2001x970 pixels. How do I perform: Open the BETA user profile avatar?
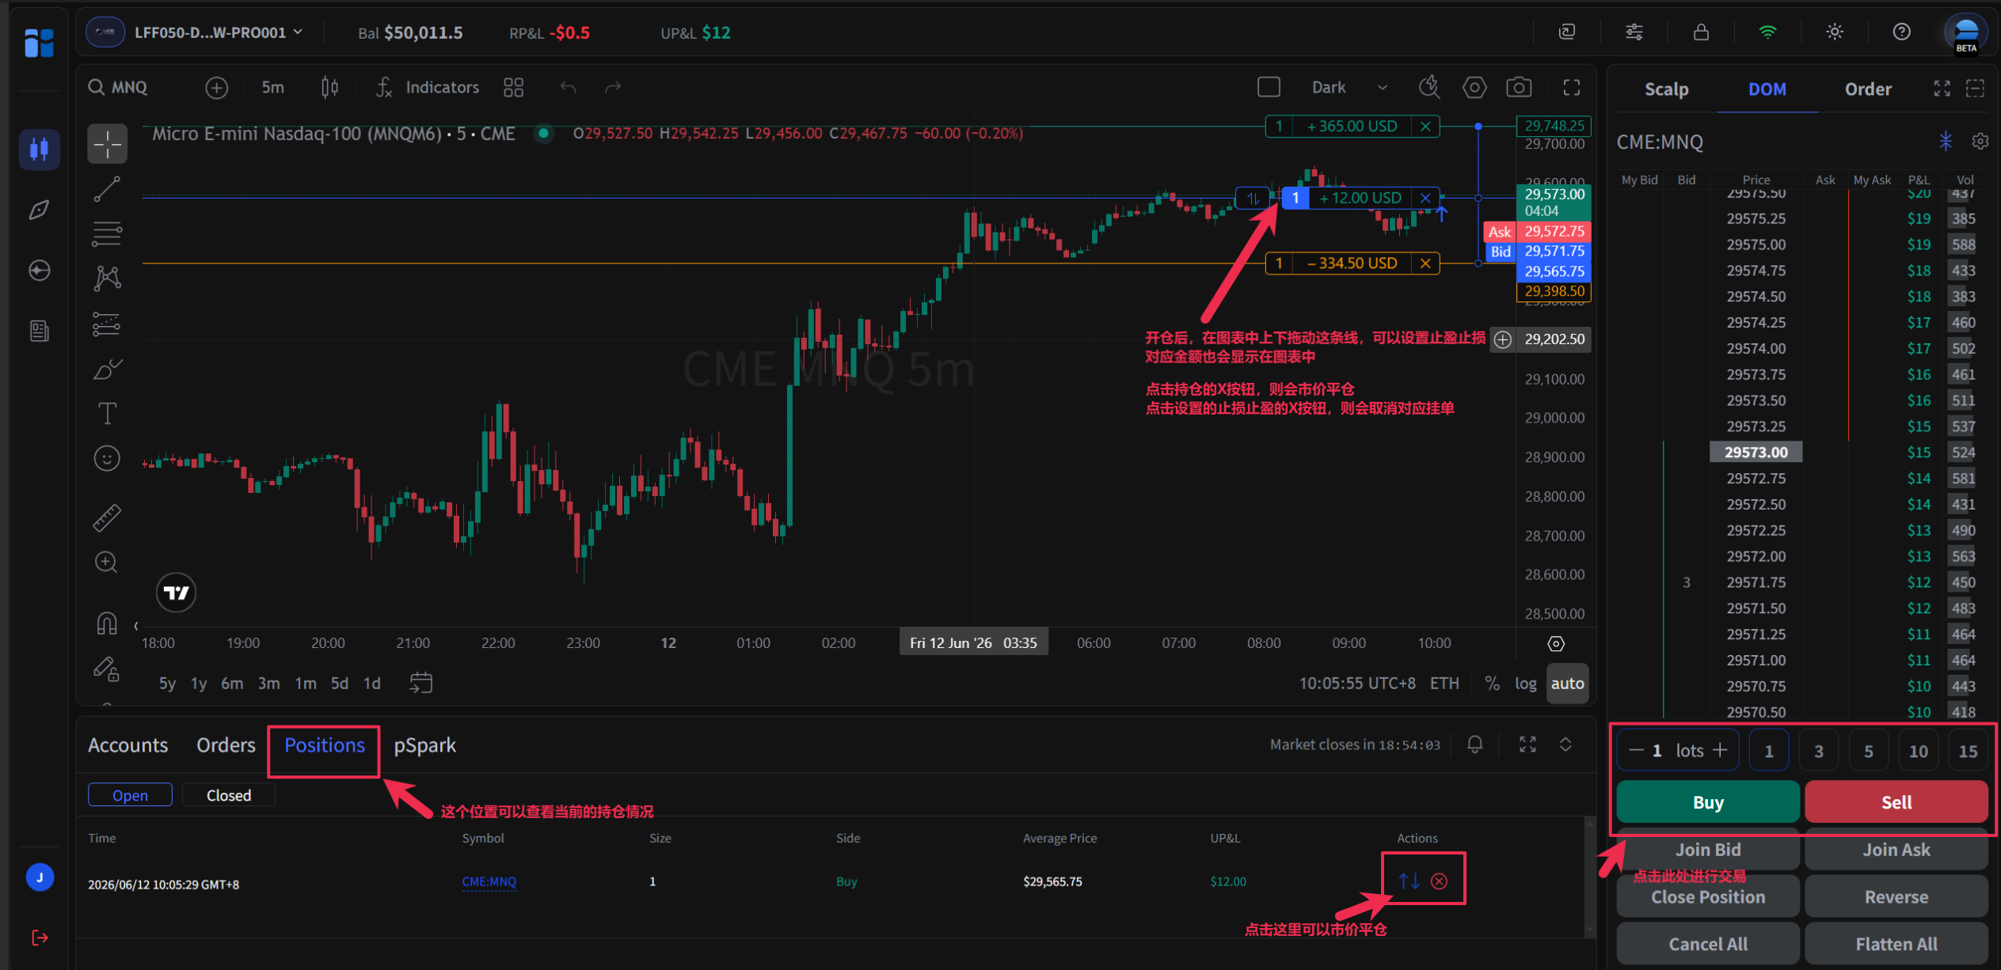point(1966,33)
